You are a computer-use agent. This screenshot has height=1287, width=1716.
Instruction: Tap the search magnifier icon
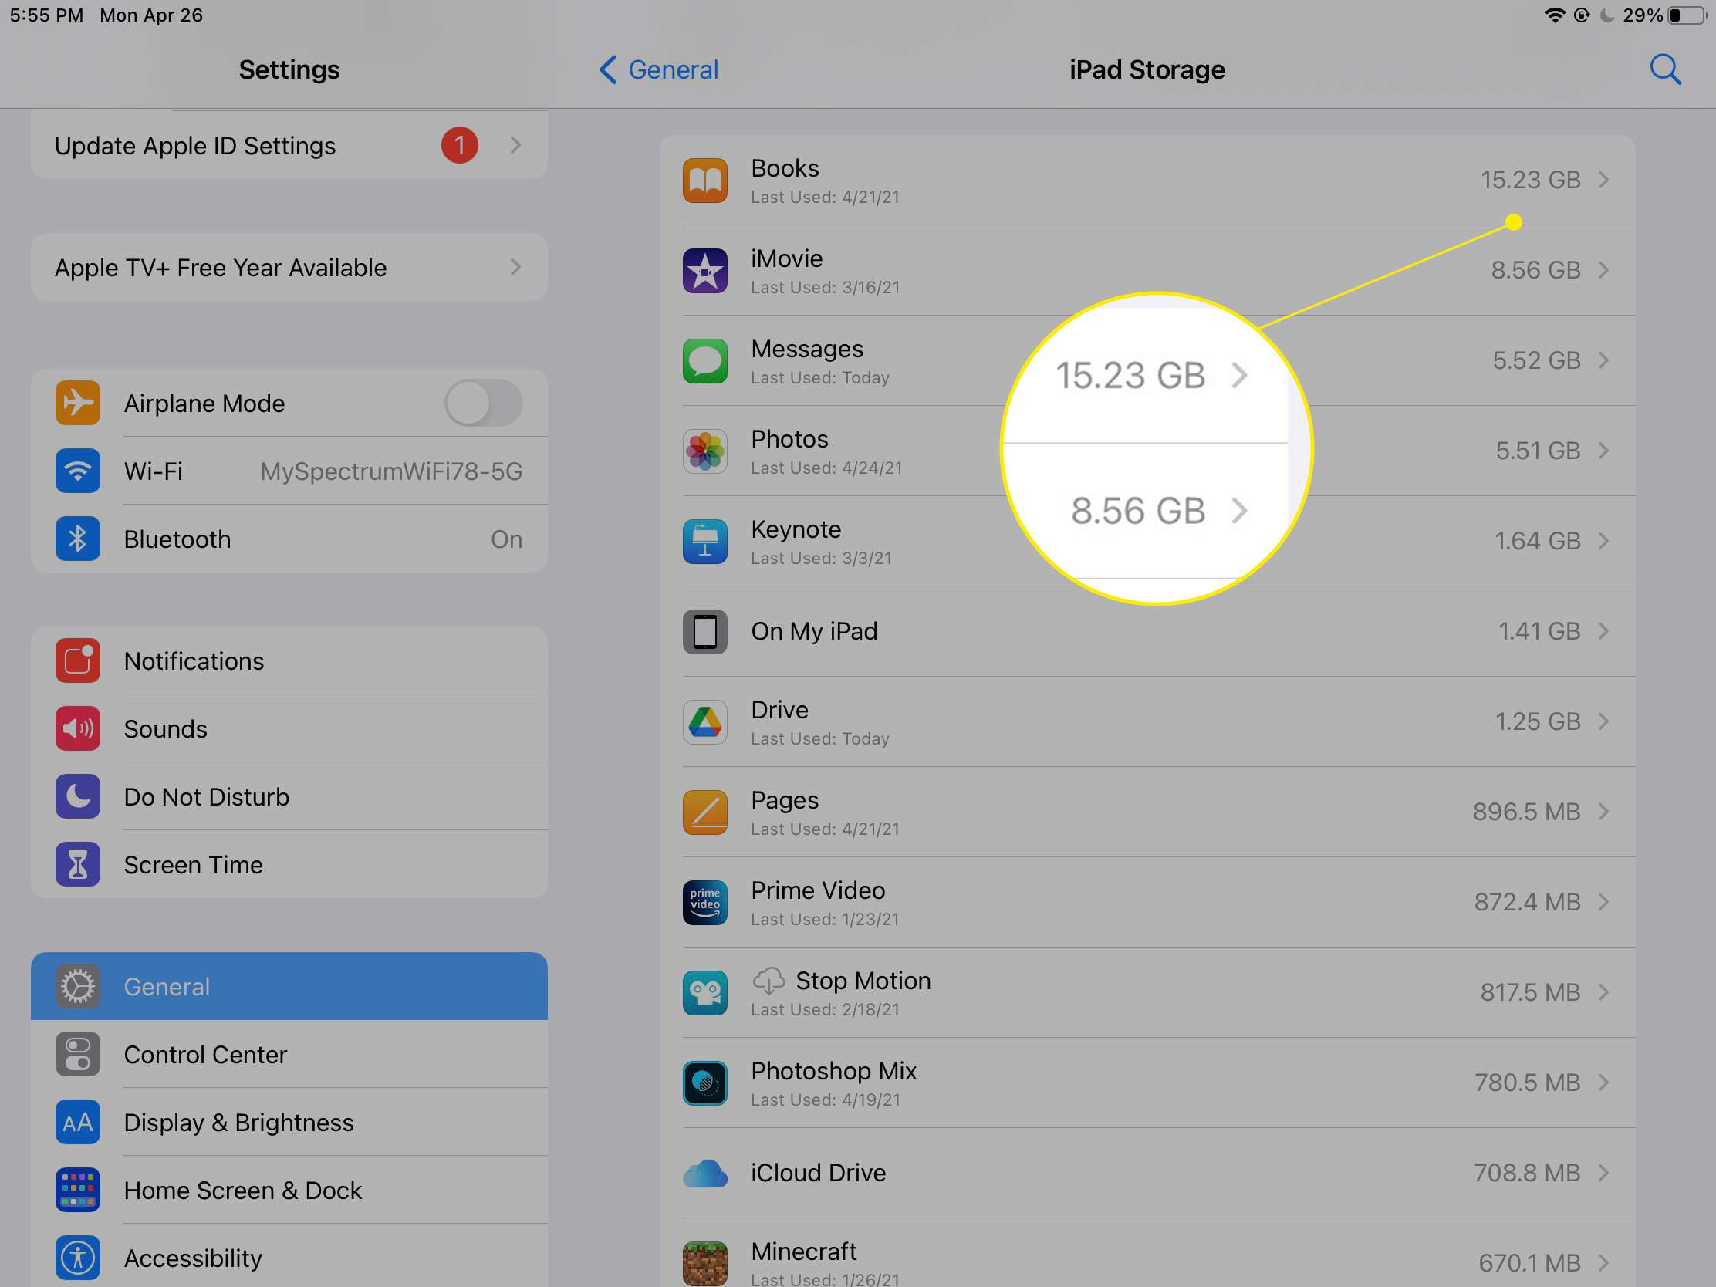coord(1664,69)
